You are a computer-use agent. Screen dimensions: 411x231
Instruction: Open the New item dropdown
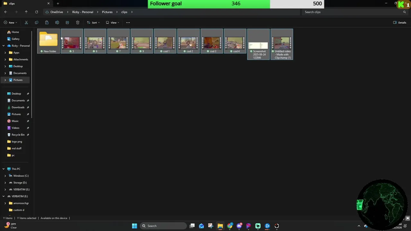point(10,22)
